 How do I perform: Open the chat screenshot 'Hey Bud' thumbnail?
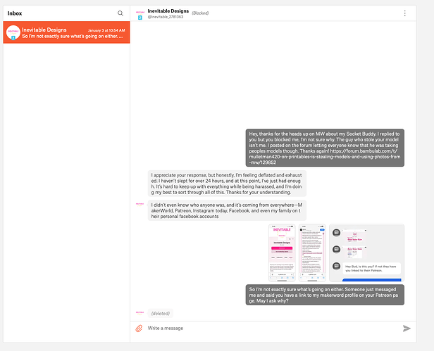pyautogui.click(x=366, y=253)
